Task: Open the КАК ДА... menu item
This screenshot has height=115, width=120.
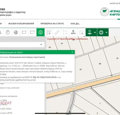Action: [x=75, y=24]
